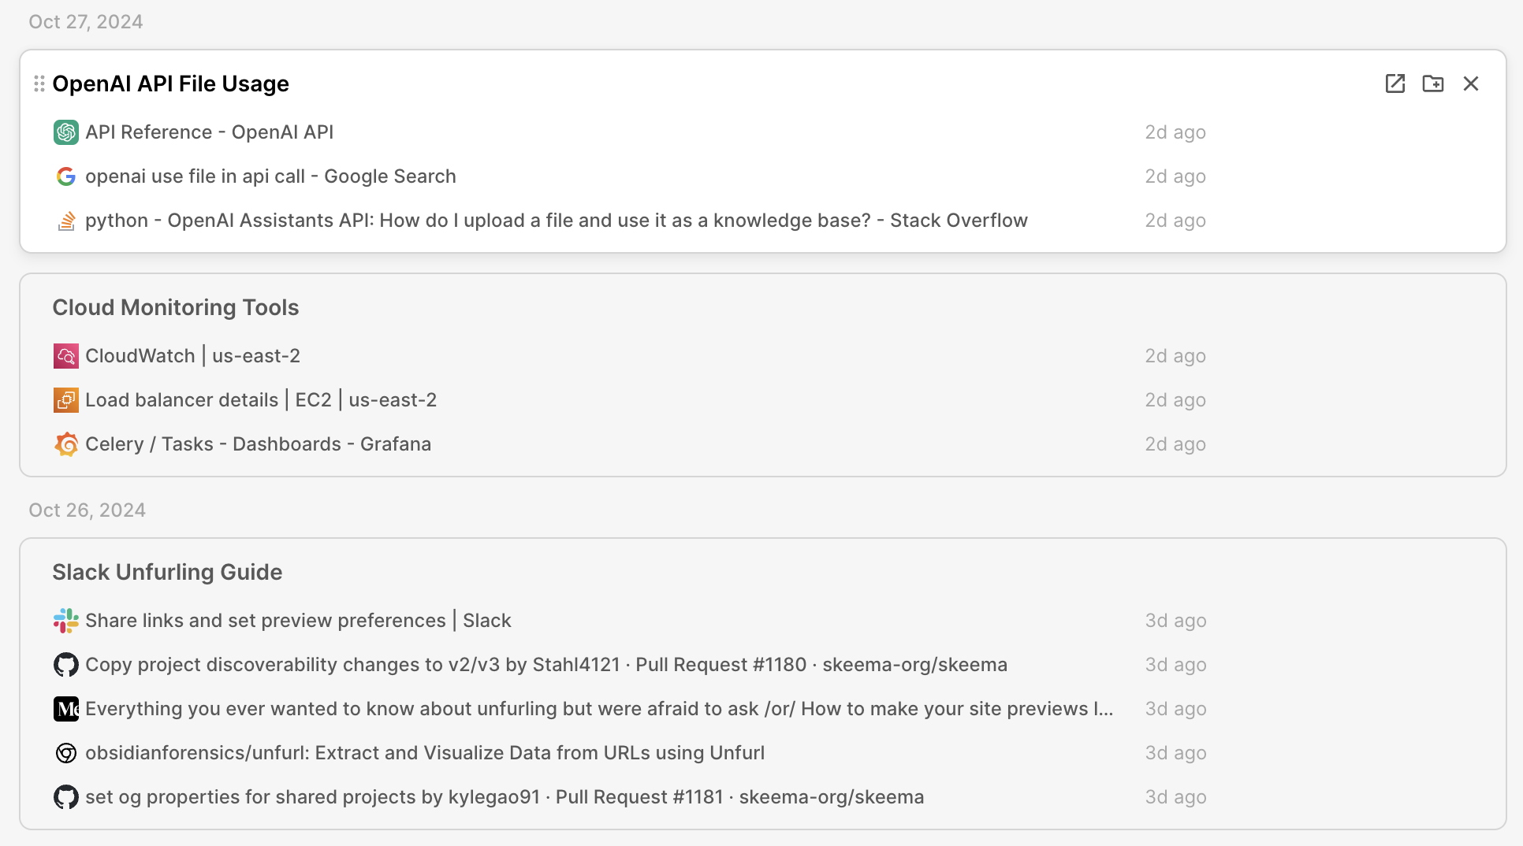Click 2d ago timestamp for CloudWatch row

pos(1175,356)
